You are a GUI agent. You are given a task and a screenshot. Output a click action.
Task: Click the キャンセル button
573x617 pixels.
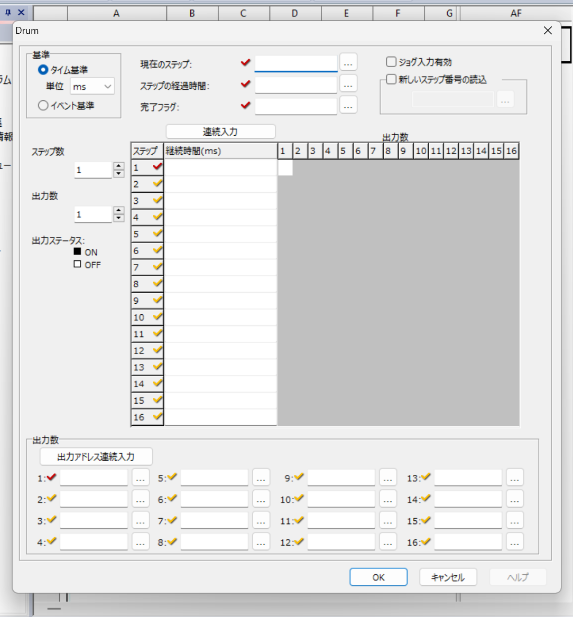[x=448, y=577]
